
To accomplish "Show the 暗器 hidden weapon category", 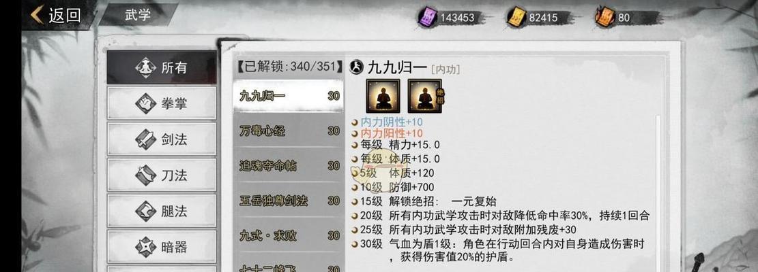I will coord(162,246).
